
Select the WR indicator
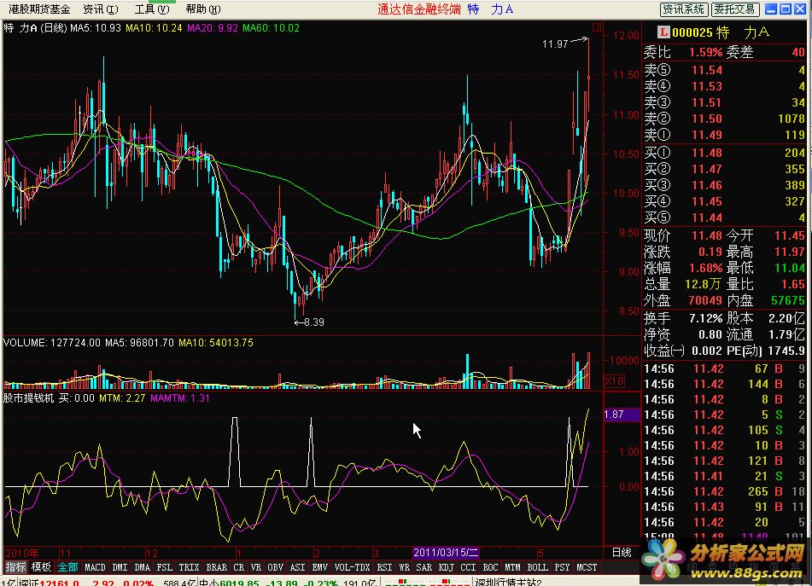405,567
